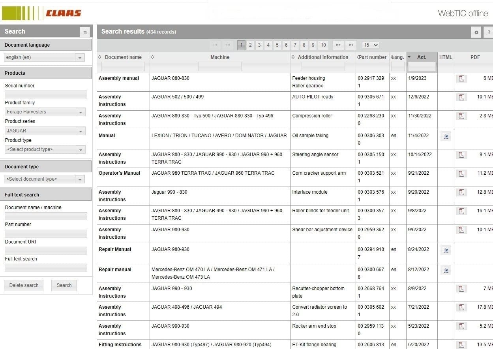Open the Select document type dropdown
Screen dimensions: 493x349
(x=82, y=179)
